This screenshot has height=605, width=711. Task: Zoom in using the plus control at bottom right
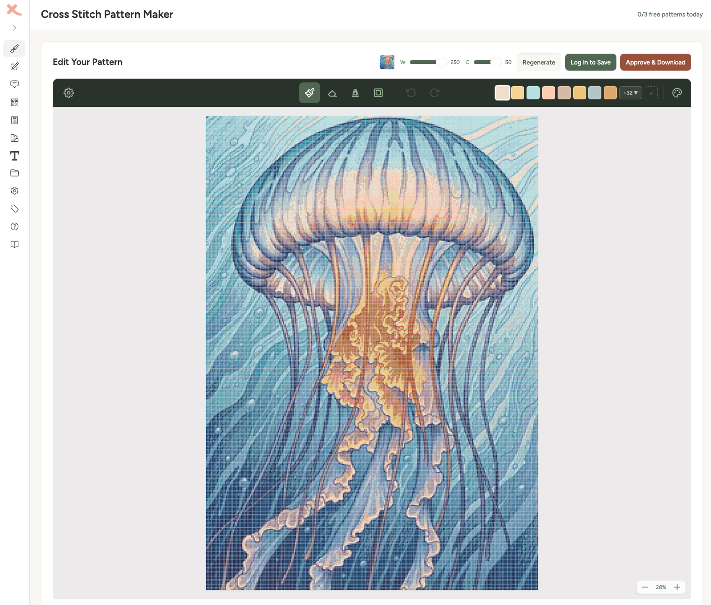click(677, 587)
